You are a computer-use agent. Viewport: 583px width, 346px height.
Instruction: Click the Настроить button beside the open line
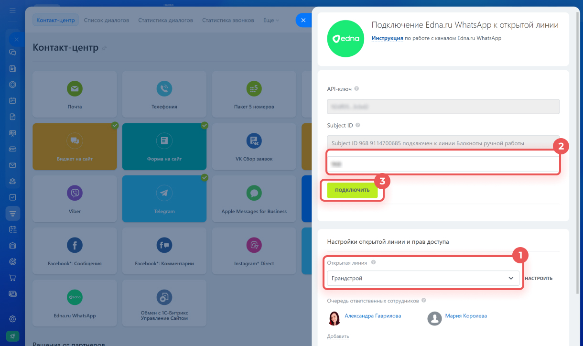pos(539,279)
